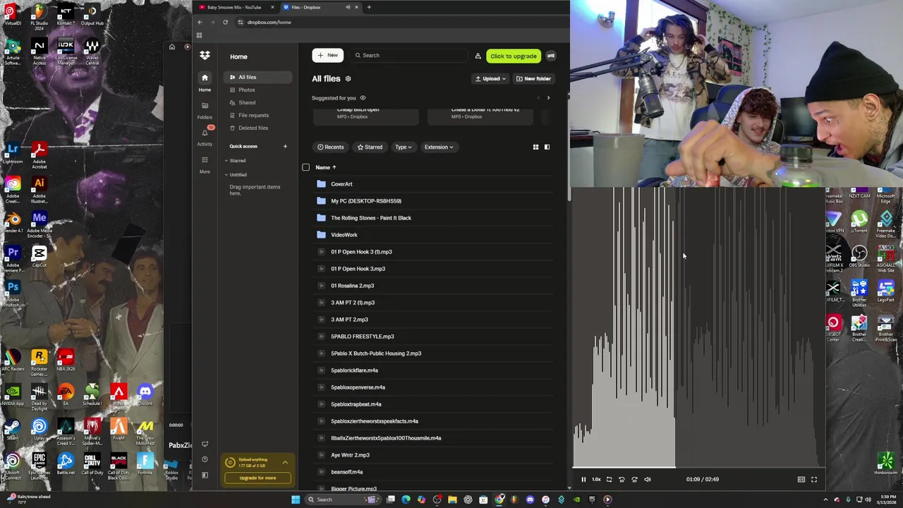Viewport: 903px width, 508px height.
Task: Open a new browser tab
Action: click(369, 7)
